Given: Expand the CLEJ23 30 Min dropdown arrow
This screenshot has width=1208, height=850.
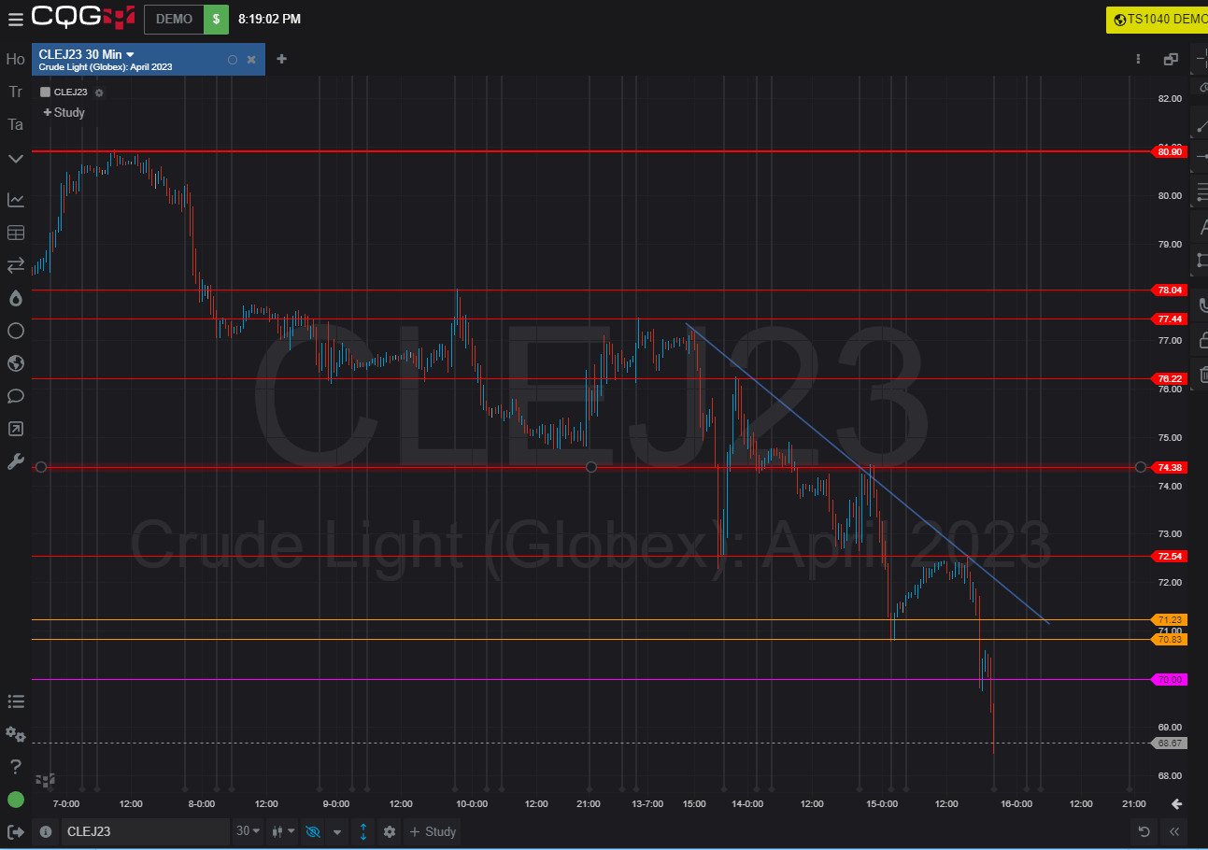Looking at the screenshot, I should click(x=131, y=54).
